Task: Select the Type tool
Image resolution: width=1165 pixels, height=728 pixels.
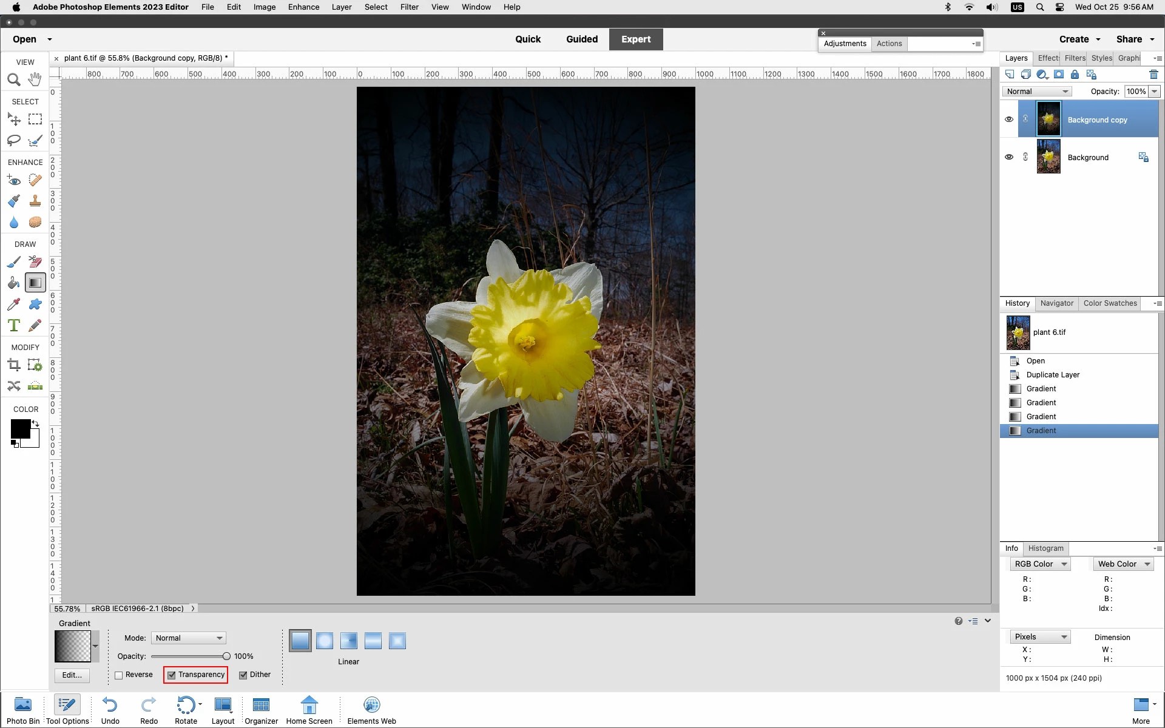Action: (13, 325)
